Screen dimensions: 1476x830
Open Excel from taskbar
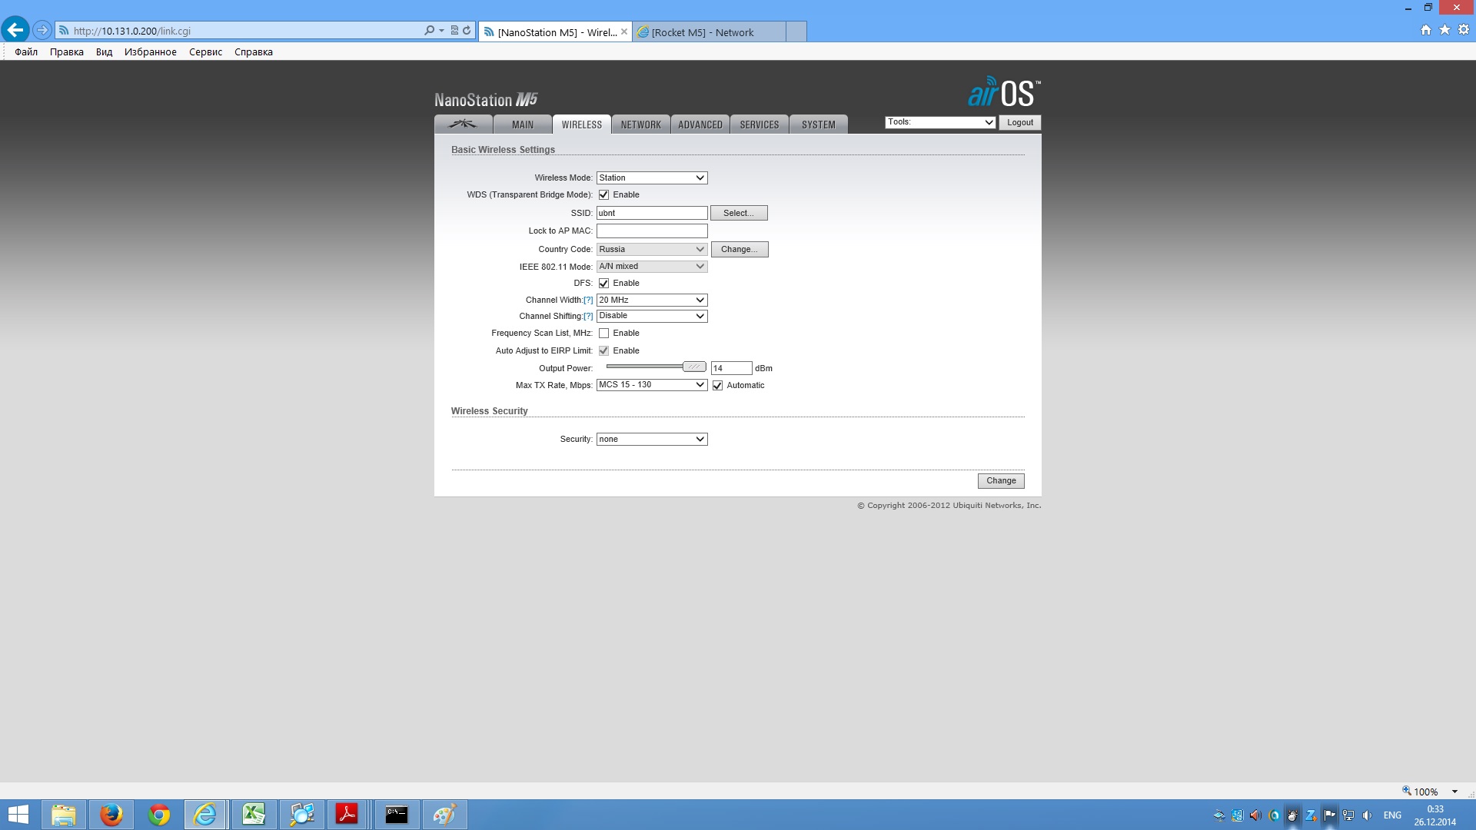click(254, 815)
